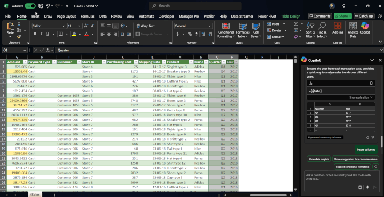Open the Payment Type column filter dropdown
The image size is (384, 197).
click(54, 62)
